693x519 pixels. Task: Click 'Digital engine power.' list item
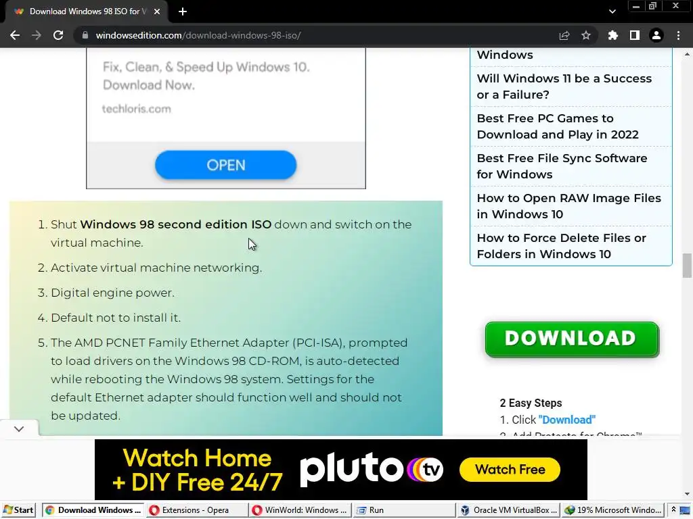click(112, 293)
